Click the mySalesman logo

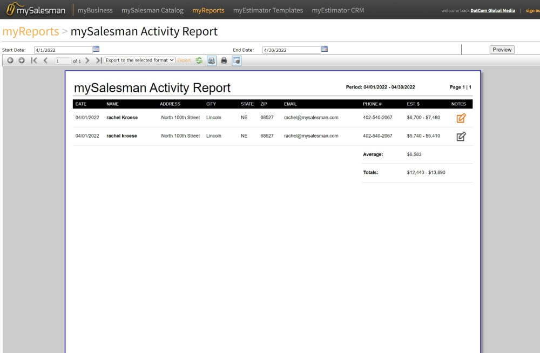click(36, 10)
